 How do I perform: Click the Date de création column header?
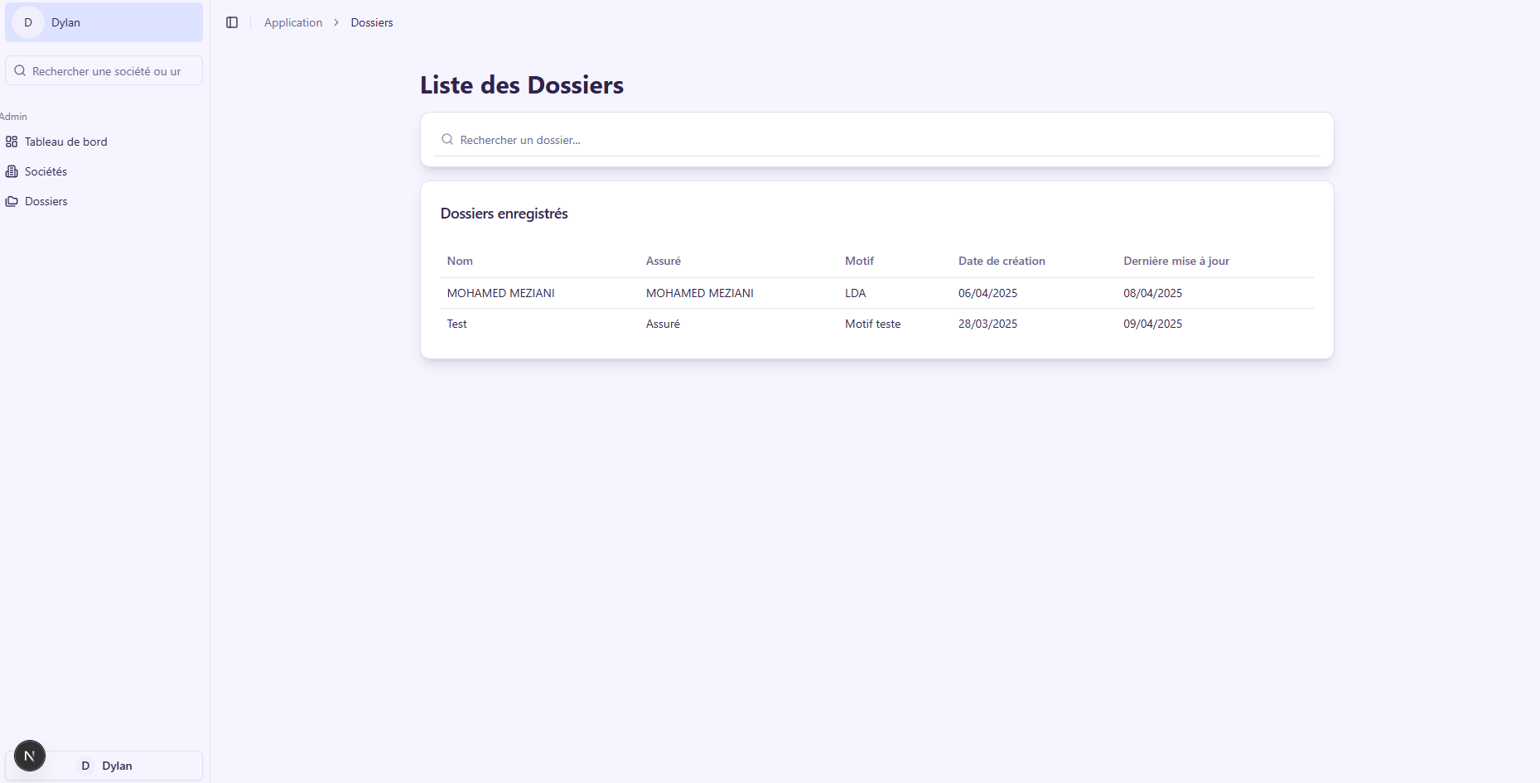pyautogui.click(x=1001, y=261)
